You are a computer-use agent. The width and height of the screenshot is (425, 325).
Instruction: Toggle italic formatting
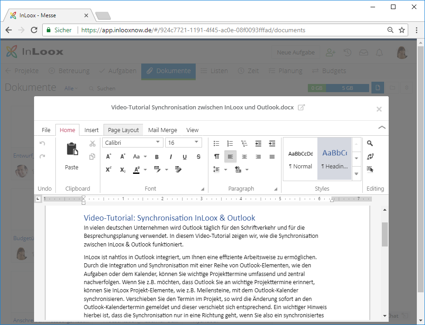coord(171,157)
